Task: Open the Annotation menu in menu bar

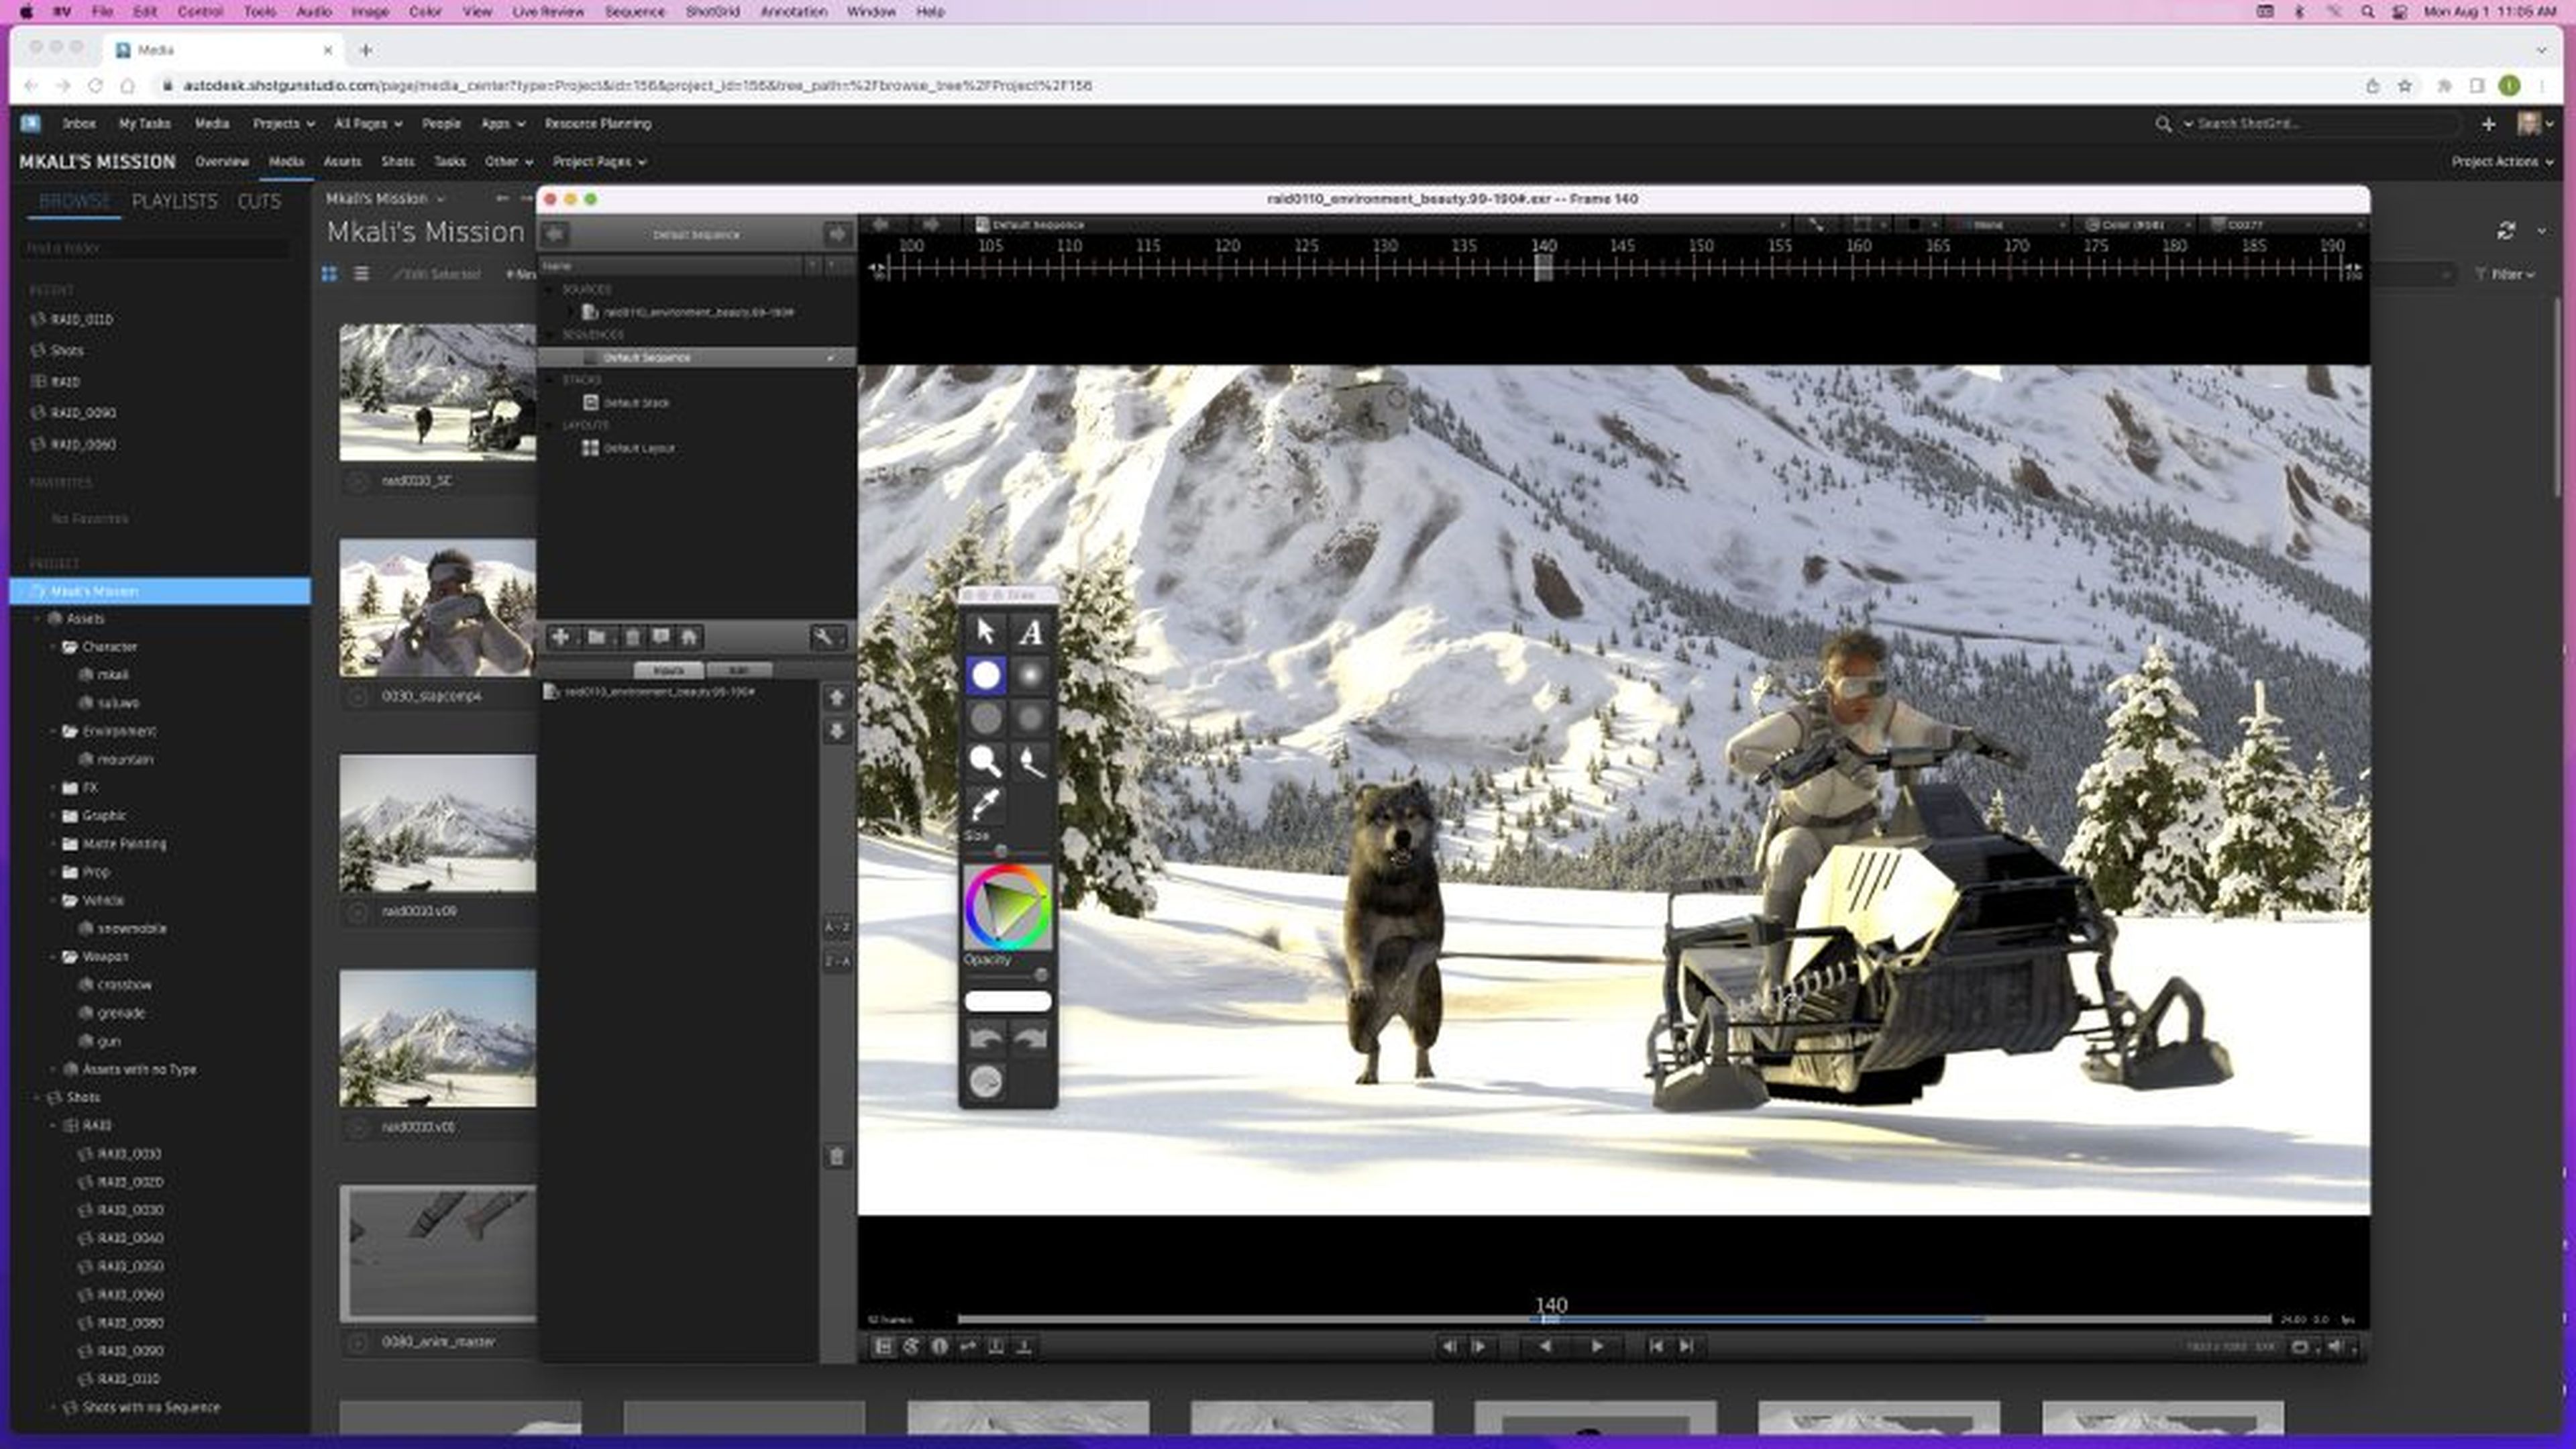Action: coord(793,12)
